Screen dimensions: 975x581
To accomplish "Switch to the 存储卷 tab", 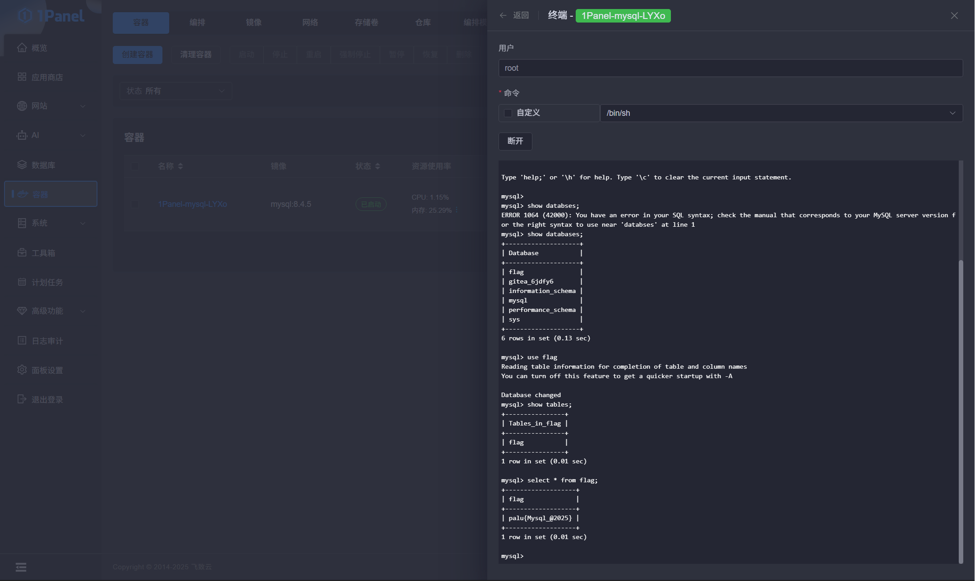I will 366,23.
